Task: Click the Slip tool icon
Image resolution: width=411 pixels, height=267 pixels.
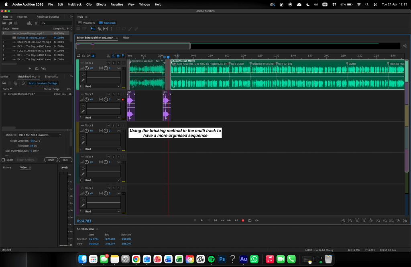Action: [106, 29]
